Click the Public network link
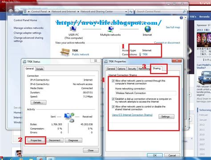 (81, 55)
